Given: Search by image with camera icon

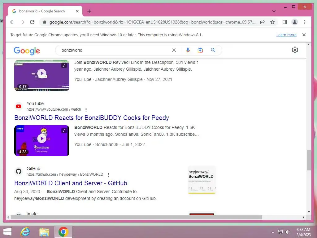Looking at the screenshot, I should 200,50.
